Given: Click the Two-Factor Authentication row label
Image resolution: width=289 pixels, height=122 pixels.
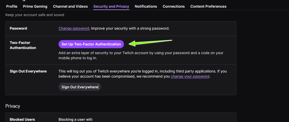Looking at the screenshot, I should point(23,45).
